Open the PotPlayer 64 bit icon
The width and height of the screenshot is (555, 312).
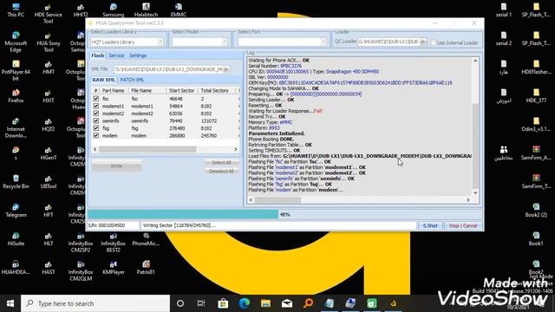pos(16,71)
